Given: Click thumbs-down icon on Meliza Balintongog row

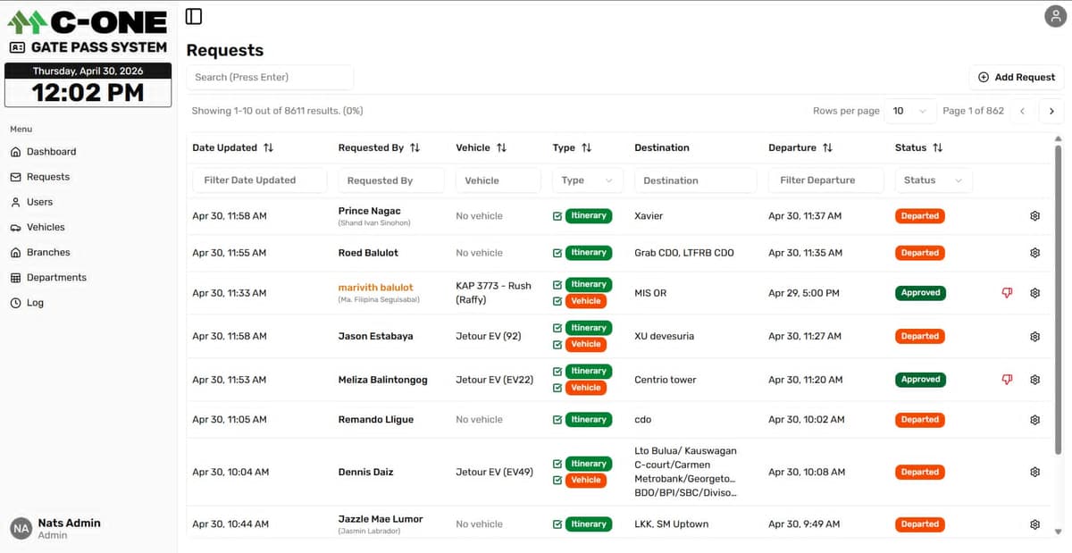Looking at the screenshot, I should click(1007, 380).
